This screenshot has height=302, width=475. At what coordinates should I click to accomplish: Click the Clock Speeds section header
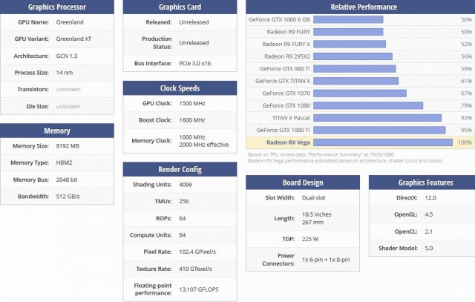click(180, 88)
